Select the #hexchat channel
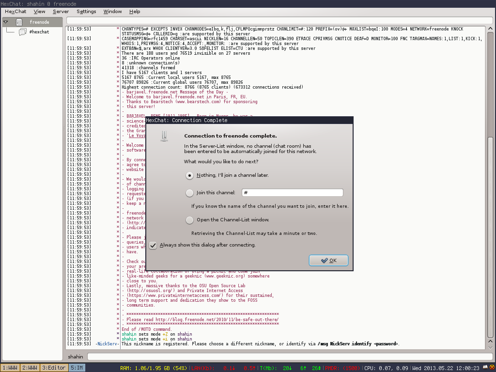The width and height of the screenshot is (496, 372). click(39, 31)
